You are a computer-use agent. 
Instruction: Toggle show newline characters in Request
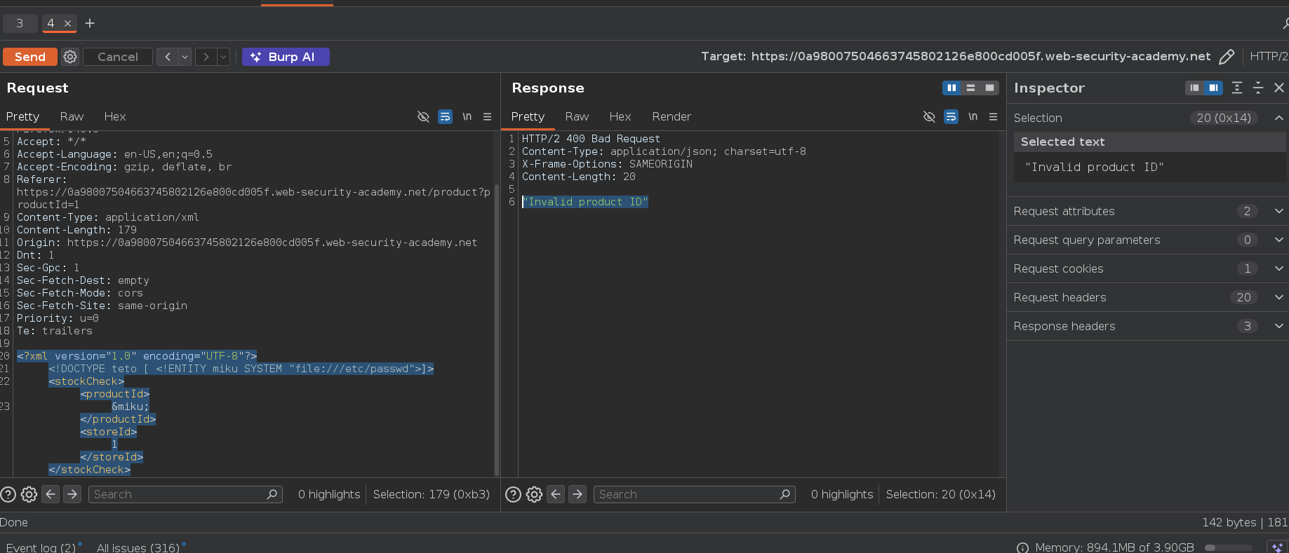[x=467, y=116]
